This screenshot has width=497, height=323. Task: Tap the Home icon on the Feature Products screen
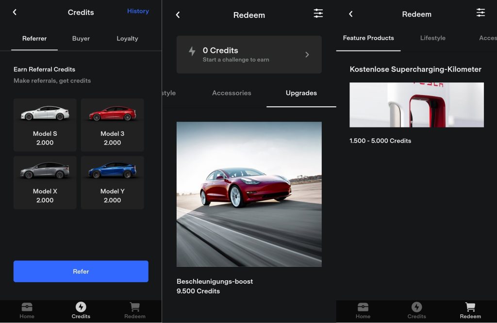tap(363, 310)
